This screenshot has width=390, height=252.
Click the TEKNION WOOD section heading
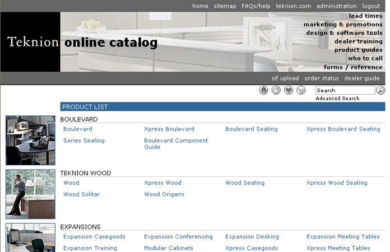pyautogui.click(x=86, y=173)
